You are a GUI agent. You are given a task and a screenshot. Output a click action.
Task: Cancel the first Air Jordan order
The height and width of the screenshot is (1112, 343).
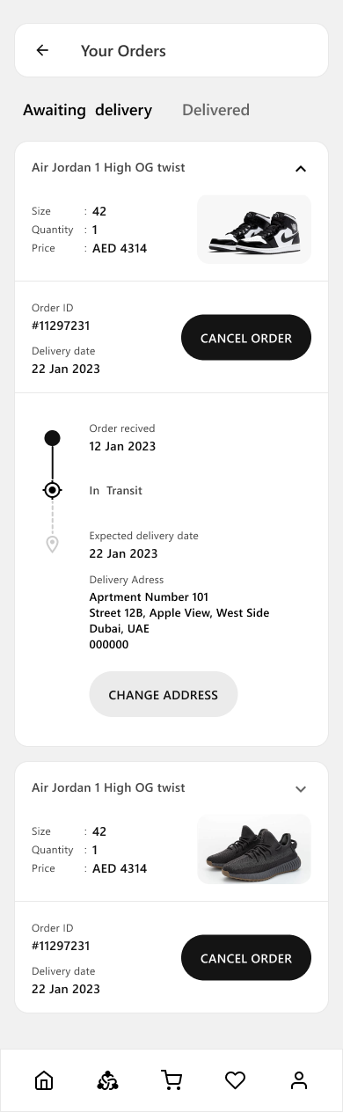(x=246, y=338)
